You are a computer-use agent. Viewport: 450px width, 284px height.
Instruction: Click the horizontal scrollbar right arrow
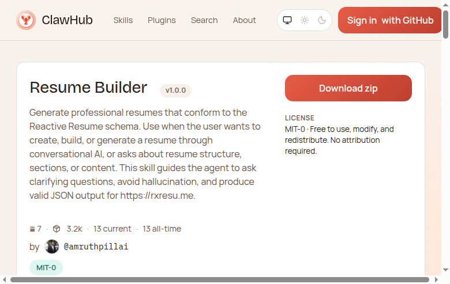click(x=437, y=279)
